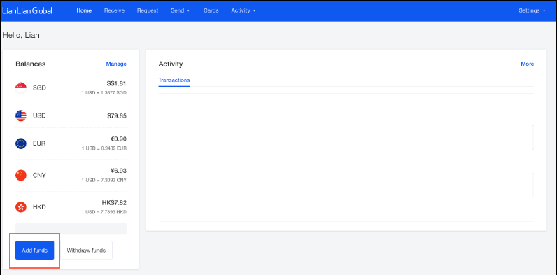Click the United States flag icon
Screen dimensions: 559x275
click(x=21, y=115)
